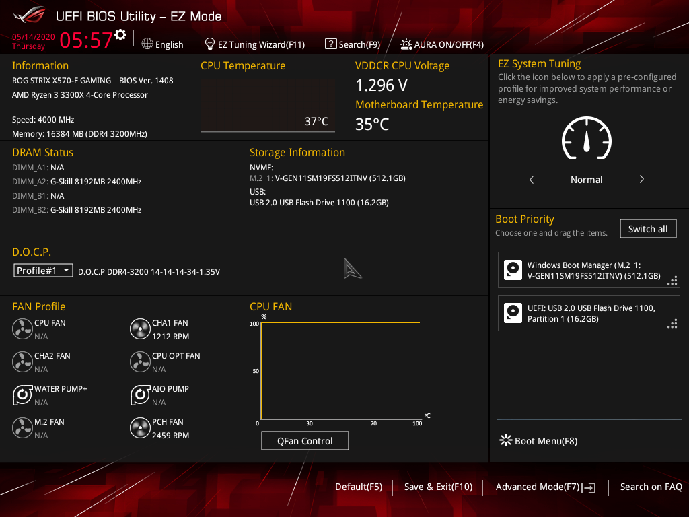Select the PCH FAN icon
689x517 pixels.
pos(140,427)
